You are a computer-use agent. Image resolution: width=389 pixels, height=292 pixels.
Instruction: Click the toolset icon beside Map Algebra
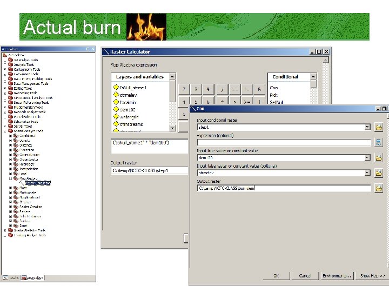tap(16, 178)
